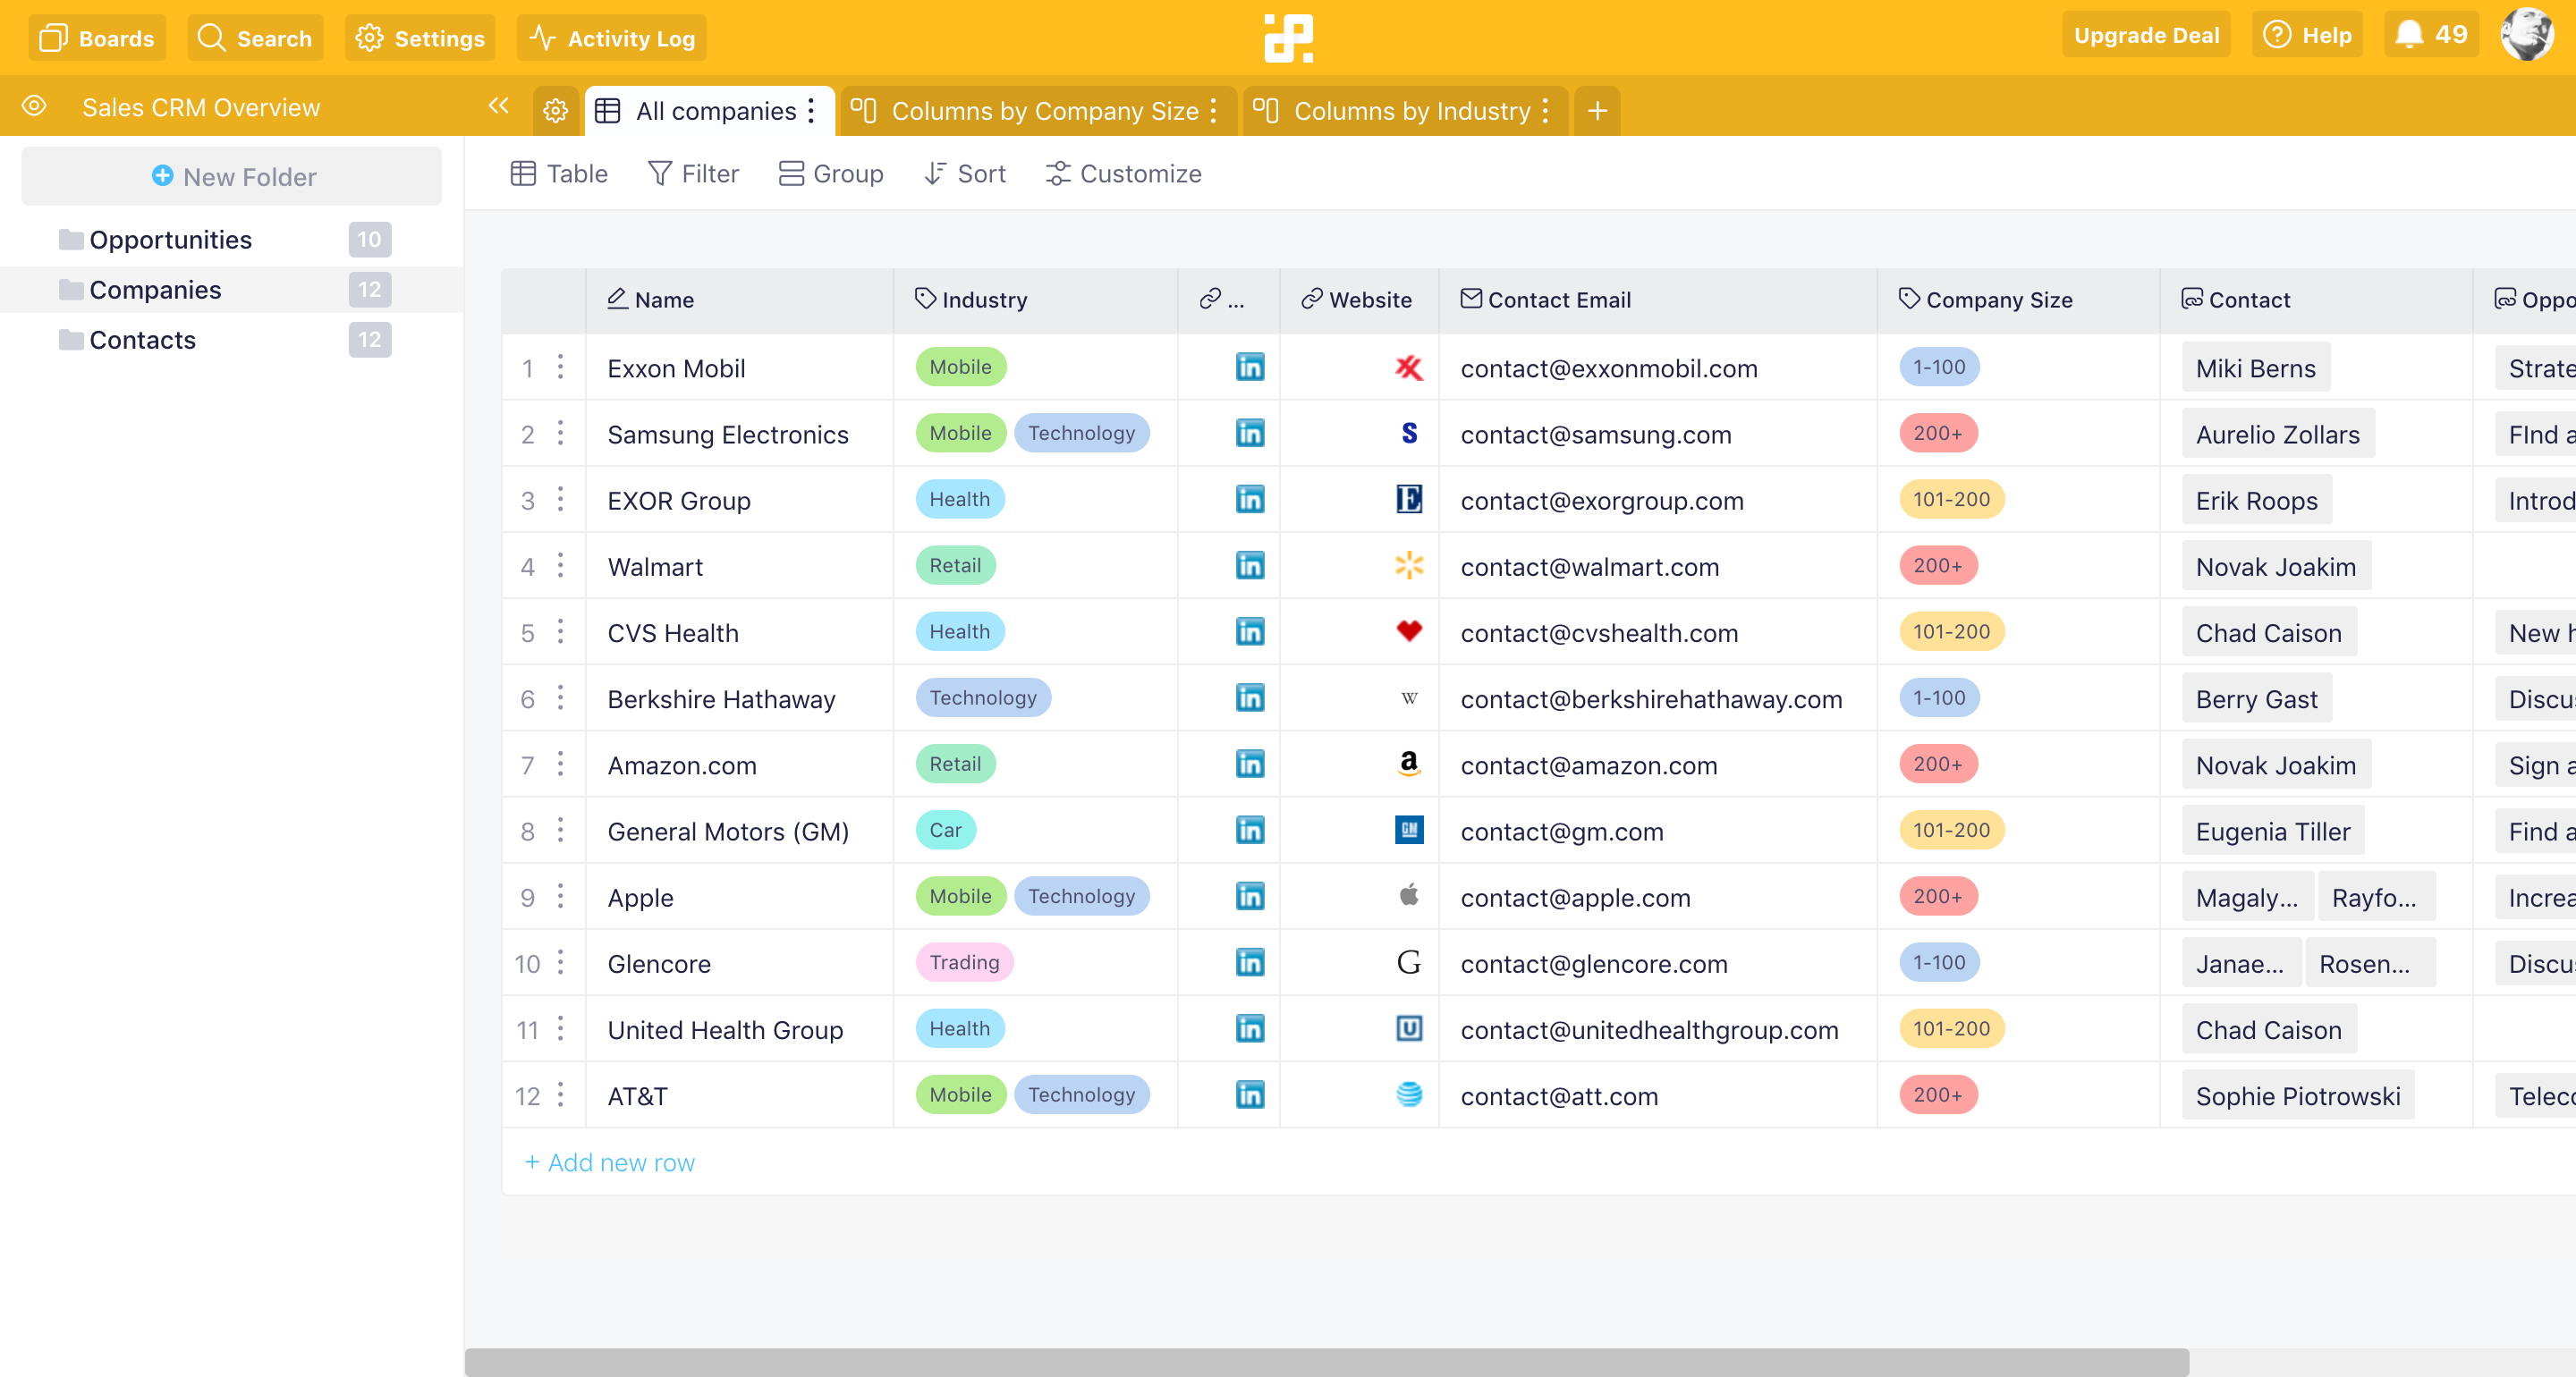Collapse the sidebar with double chevron
2576x1377 pixels.
tap(499, 106)
